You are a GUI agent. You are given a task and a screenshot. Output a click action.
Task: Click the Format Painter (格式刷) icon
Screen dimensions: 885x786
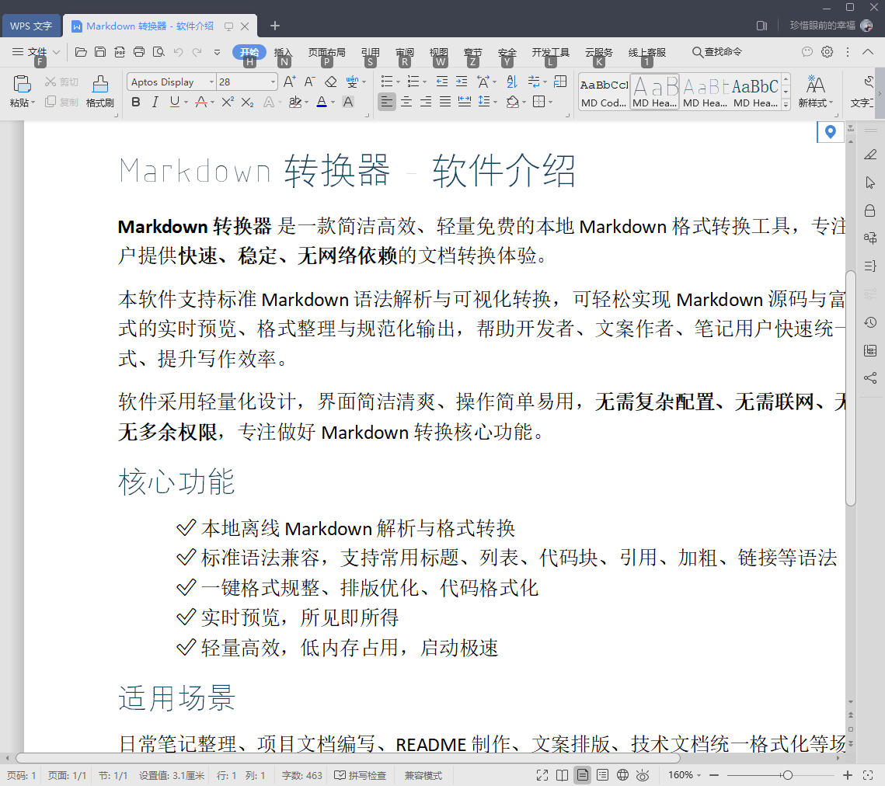[x=100, y=91]
